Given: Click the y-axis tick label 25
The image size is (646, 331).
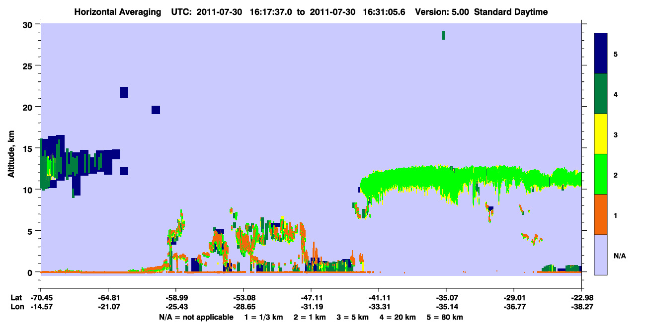Looking at the screenshot, I should pyautogui.click(x=28, y=66).
